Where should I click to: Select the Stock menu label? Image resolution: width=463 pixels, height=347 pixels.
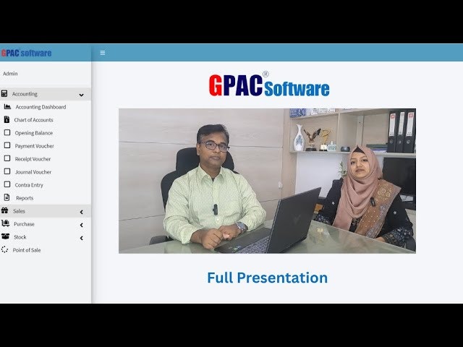(20, 237)
